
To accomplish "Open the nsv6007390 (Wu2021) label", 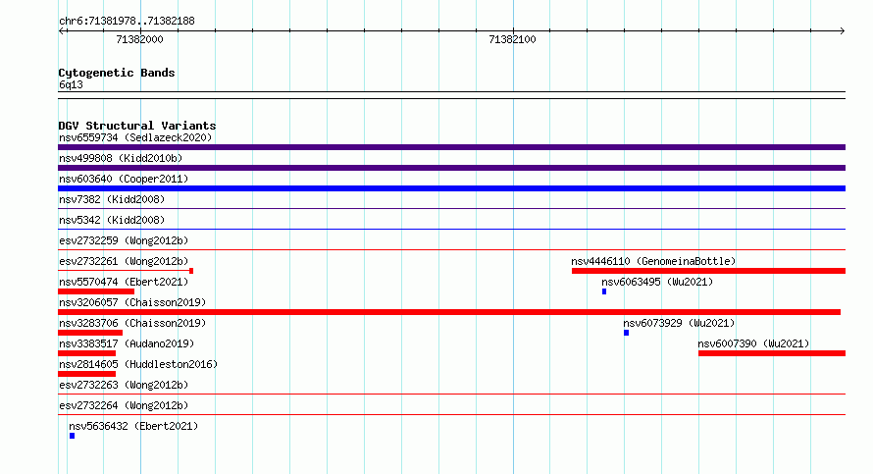I will 753,343.
